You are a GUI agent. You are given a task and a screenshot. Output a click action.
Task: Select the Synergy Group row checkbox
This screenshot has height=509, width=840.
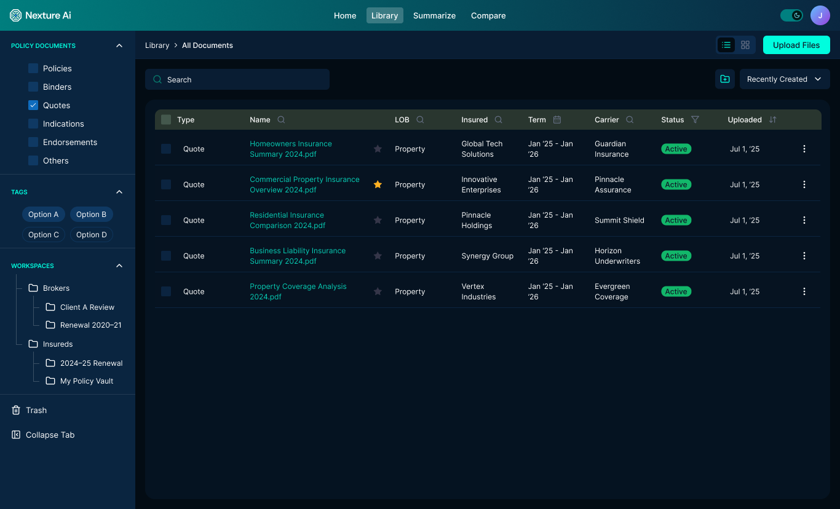coord(166,256)
